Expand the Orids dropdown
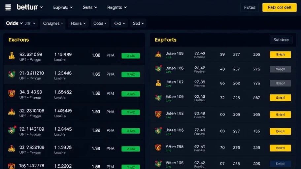The image size is (301, 169). pyautogui.click(x=14, y=23)
